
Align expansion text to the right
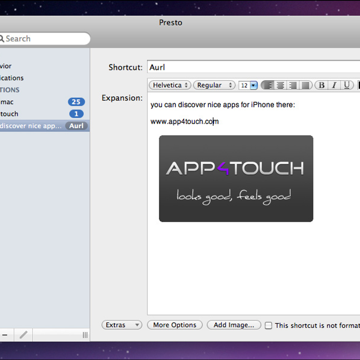point(293,85)
